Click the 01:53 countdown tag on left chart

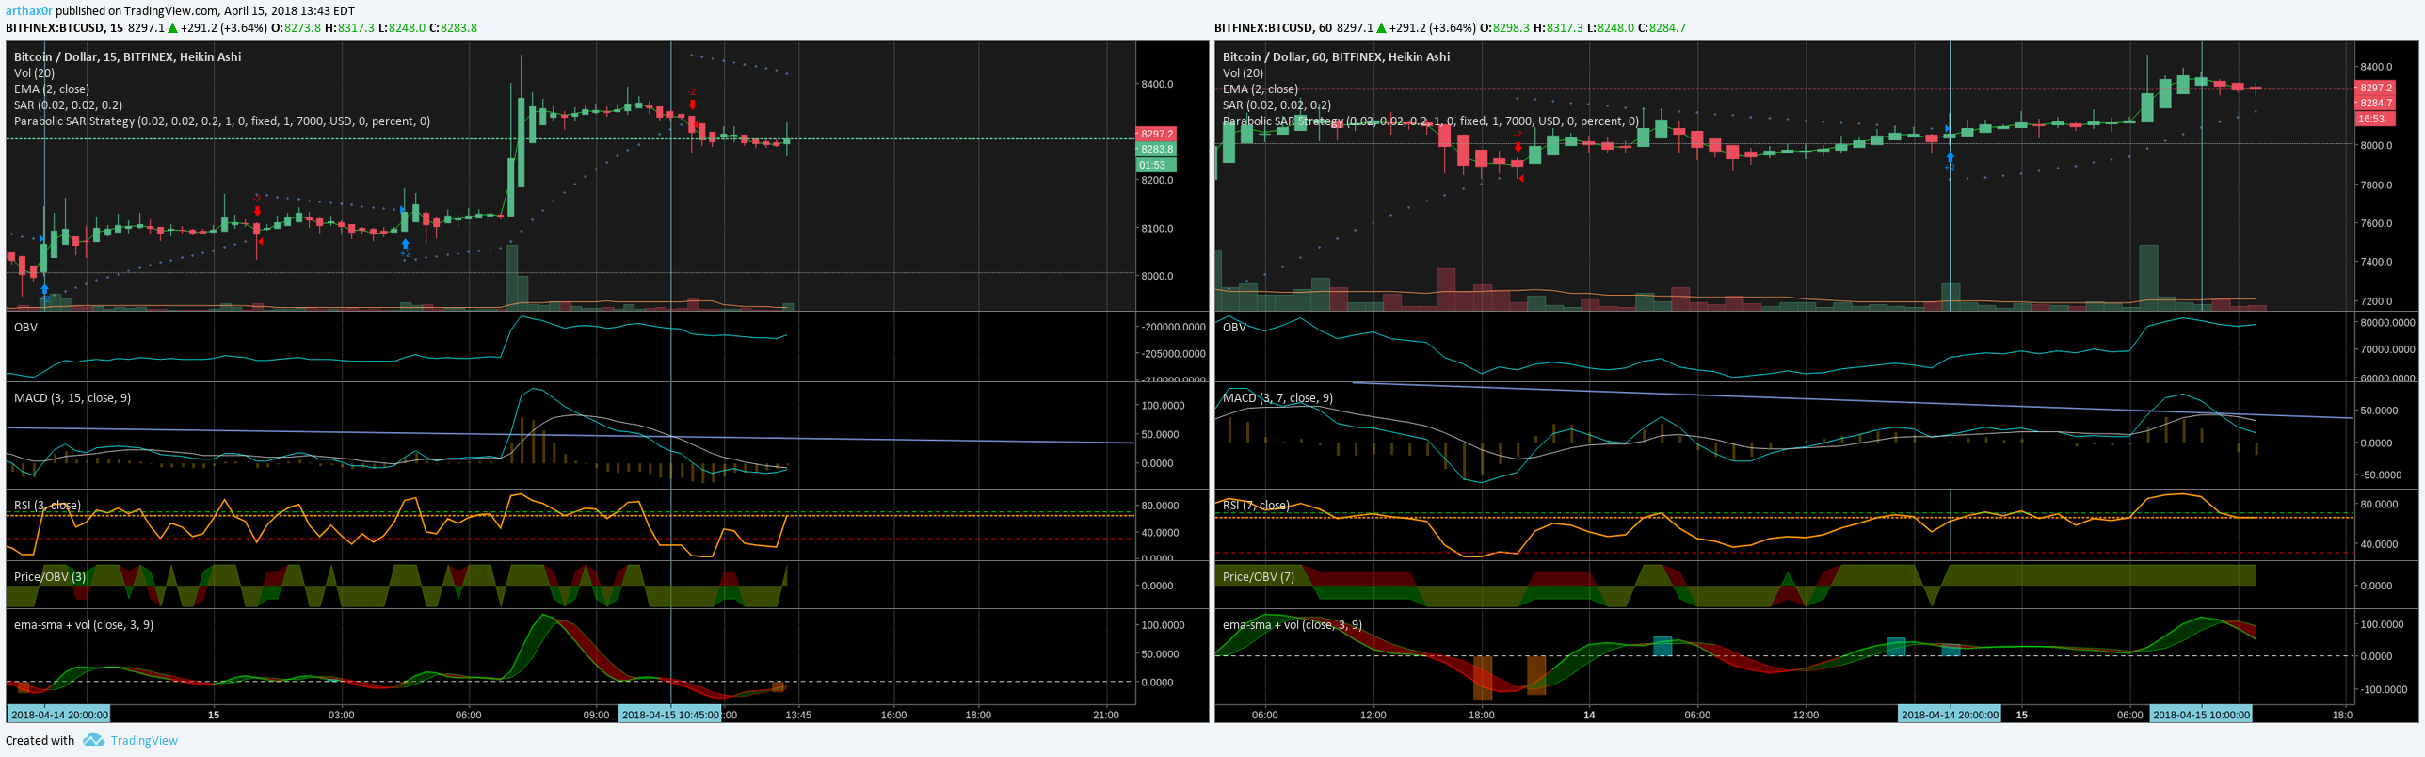(x=1156, y=165)
